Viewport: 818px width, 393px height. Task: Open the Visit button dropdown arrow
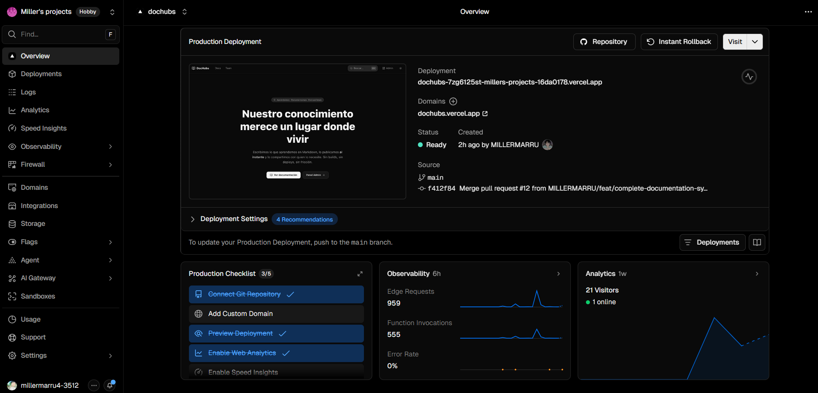click(x=755, y=42)
